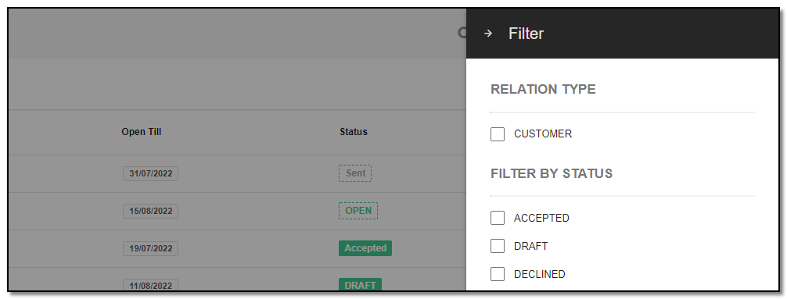Screen dimensions: 787x299
Task: Click the green DRAFT status badge
Action: (x=361, y=284)
